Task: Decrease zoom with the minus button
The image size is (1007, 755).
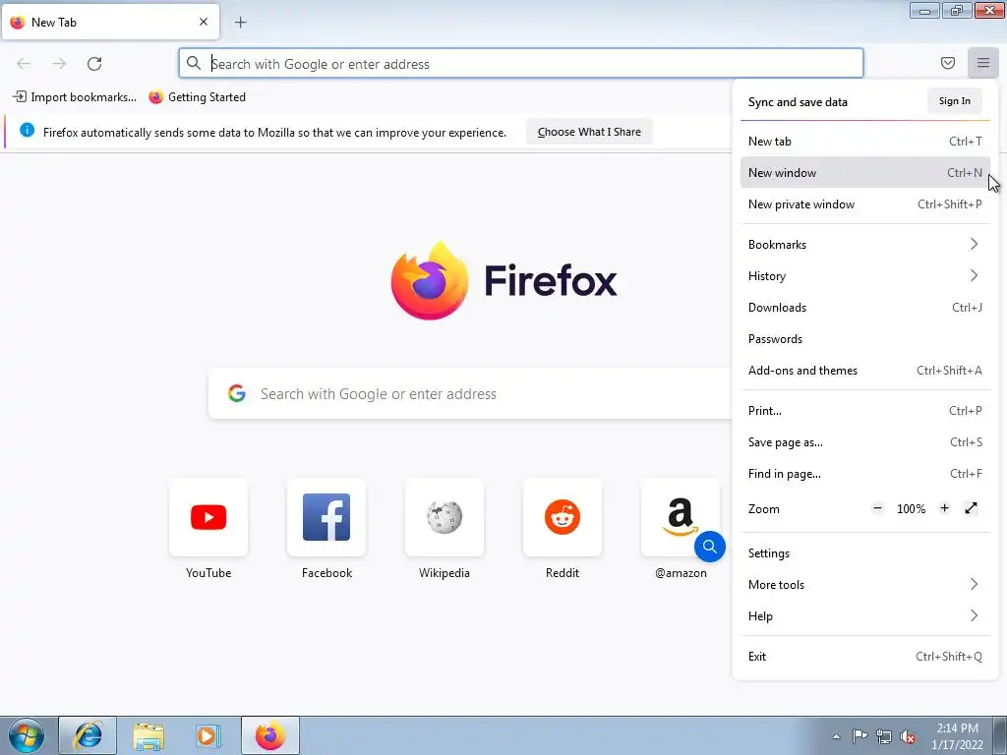Action: tap(877, 508)
